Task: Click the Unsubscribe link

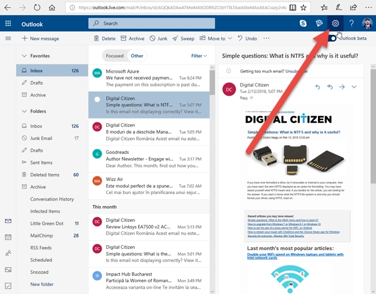Action: 297,71
